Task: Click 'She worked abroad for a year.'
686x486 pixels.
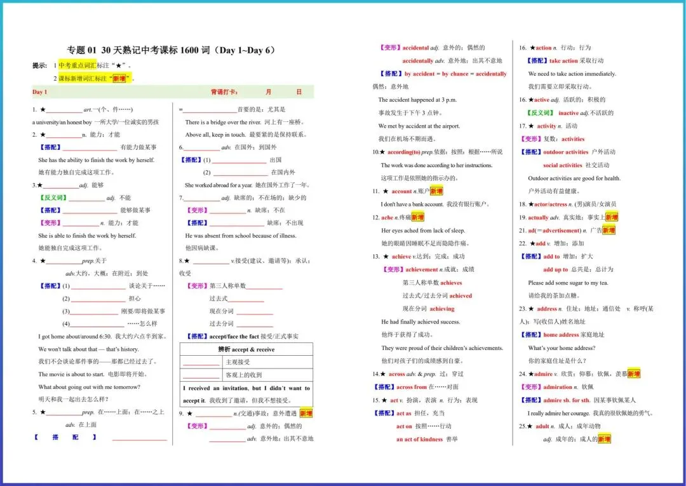Action: coord(219,185)
